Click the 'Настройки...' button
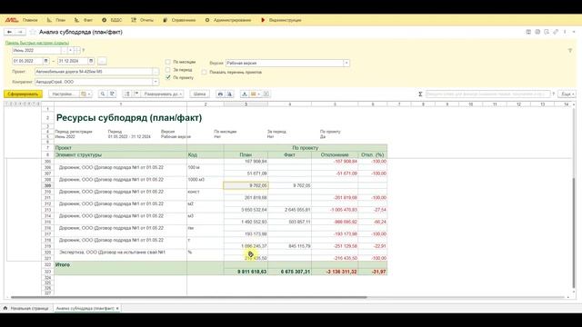 64,94
